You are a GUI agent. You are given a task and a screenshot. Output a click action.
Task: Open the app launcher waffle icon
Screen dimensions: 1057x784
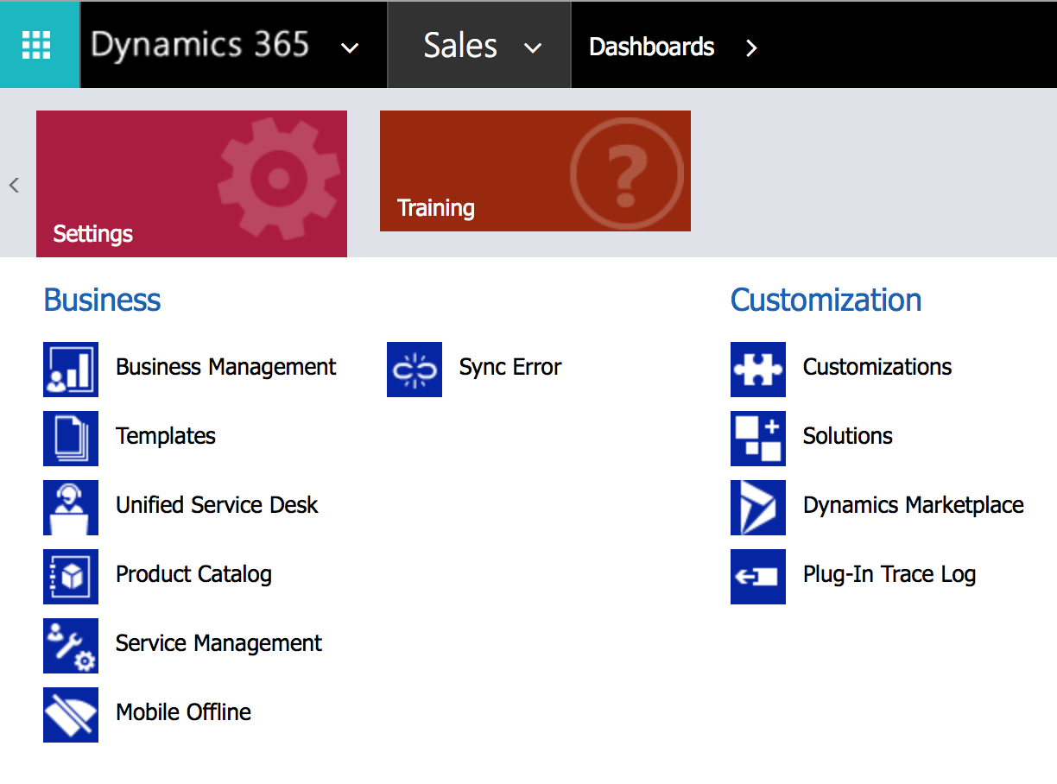[36, 45]
